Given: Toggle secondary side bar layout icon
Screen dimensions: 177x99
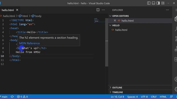Looking at the screenshot, I should click(158, 3).
